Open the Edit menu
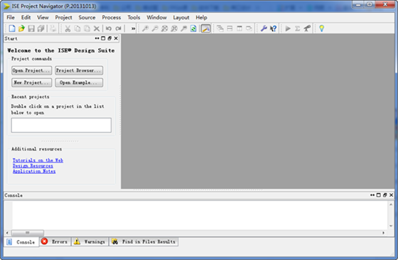The width and height of the screenshot is (398, 260). pyautogui.click(x=26, y=18)
